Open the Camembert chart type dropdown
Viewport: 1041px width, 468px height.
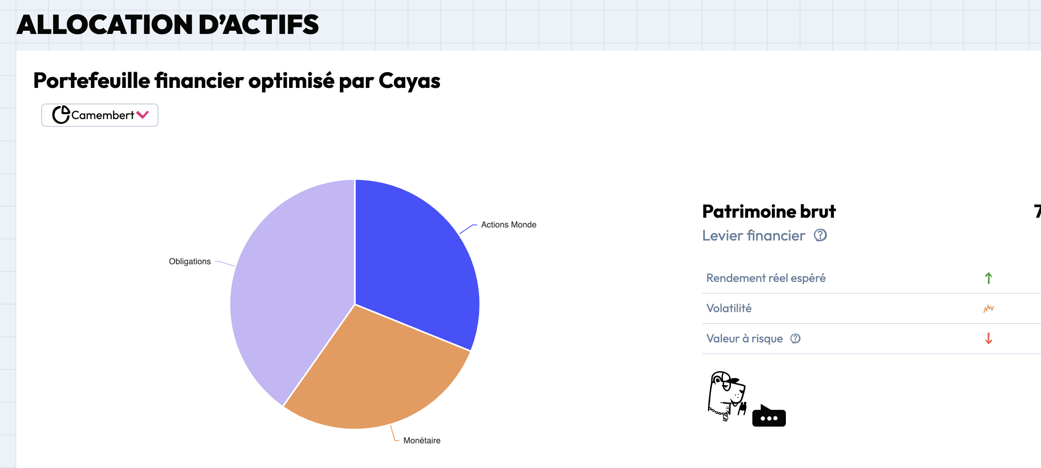[100, 115]
